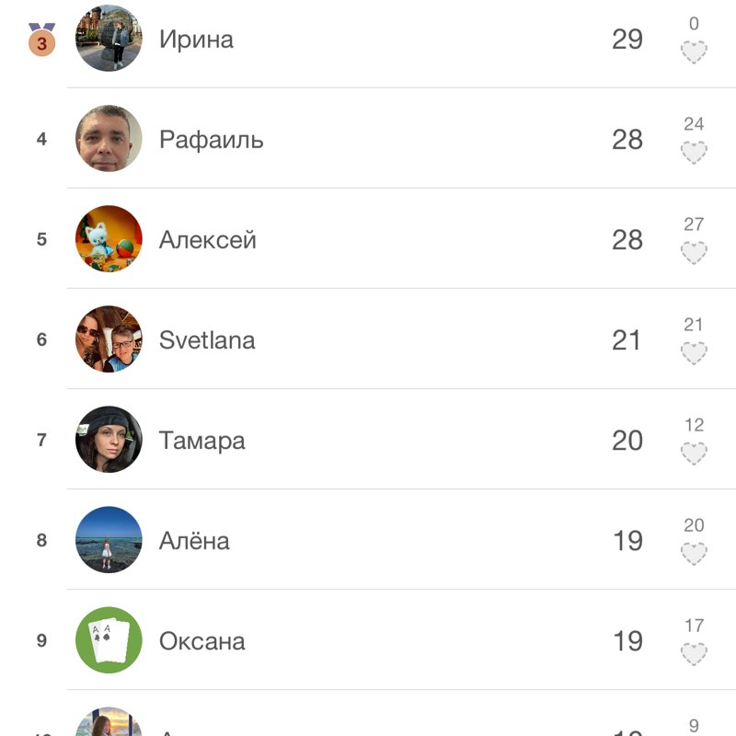Screen dimensions: 736x736
Task: Open Svetlana's profile photo
Action: (109, 339)
